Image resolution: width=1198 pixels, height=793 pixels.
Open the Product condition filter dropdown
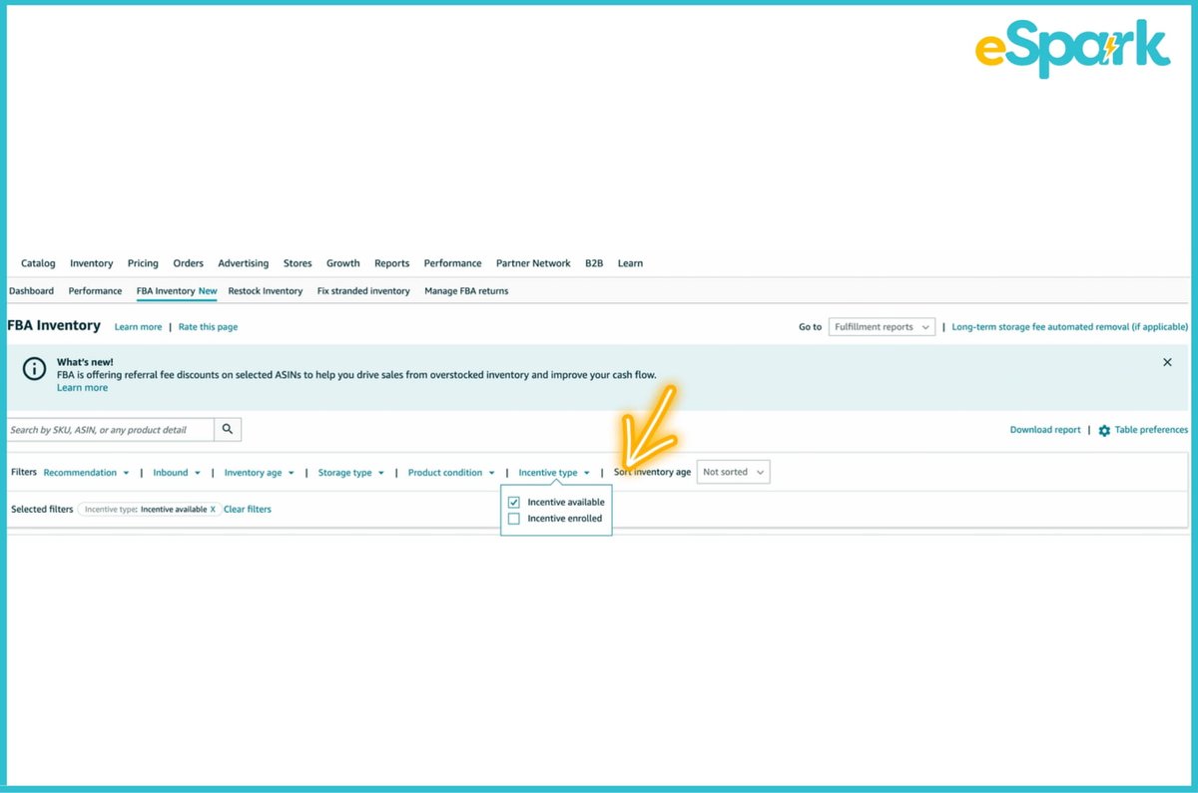click(451, 473)
